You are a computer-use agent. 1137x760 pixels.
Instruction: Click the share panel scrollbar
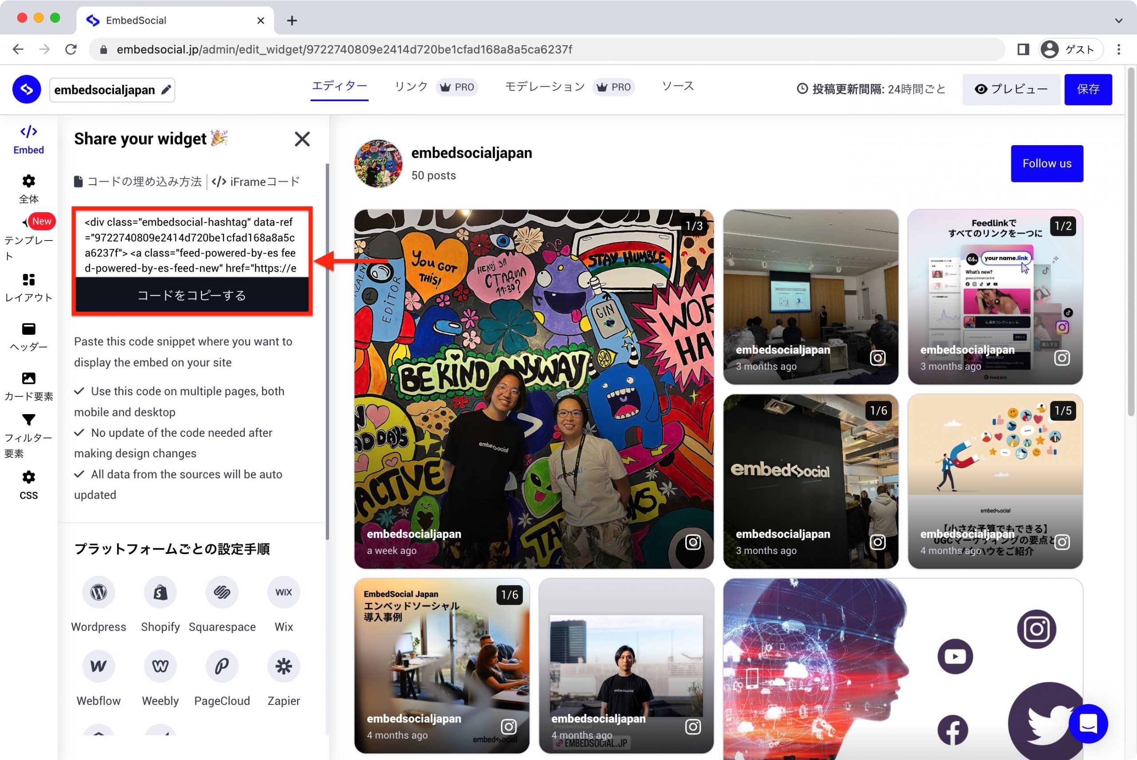pyautogui.click(x=327, y=352)
